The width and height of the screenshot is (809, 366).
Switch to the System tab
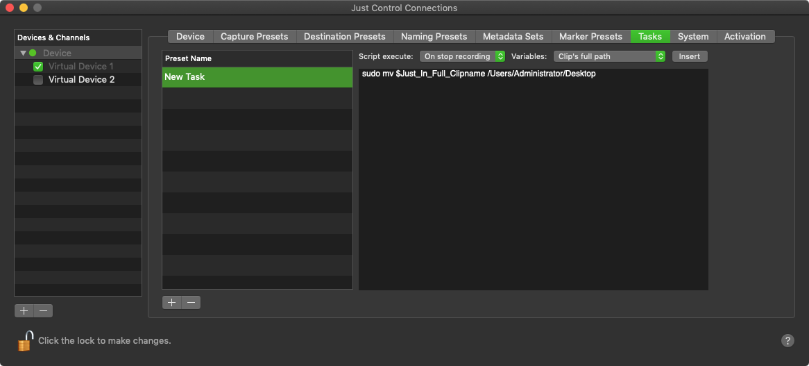click(693, 36)
